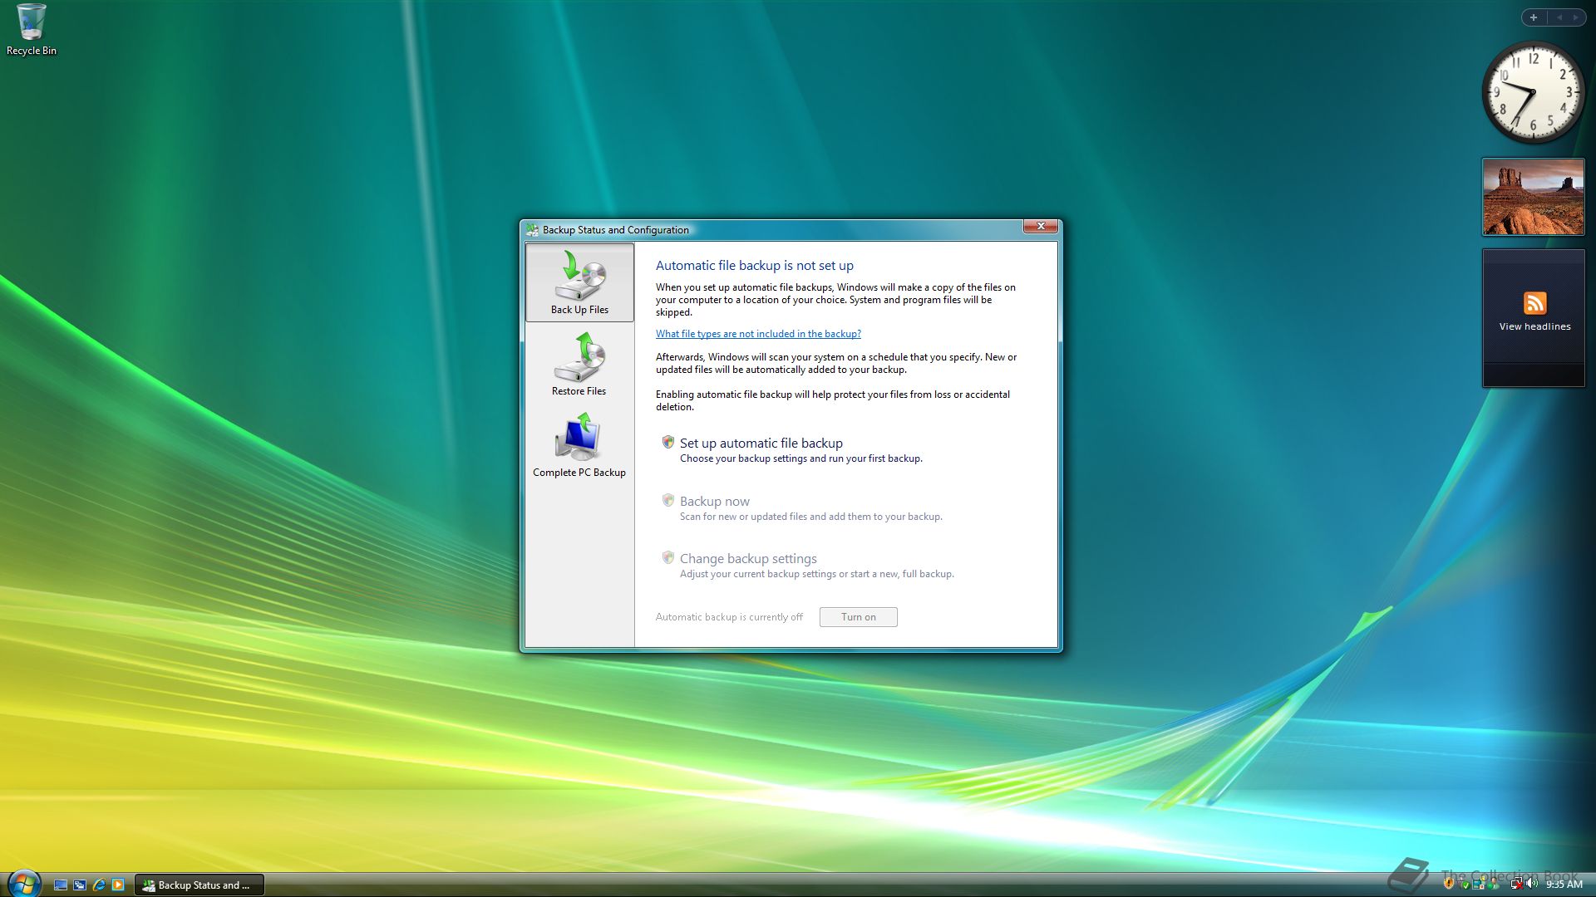Open the Windows Start orb
1596x897 pixels.
tap(24, 884)
